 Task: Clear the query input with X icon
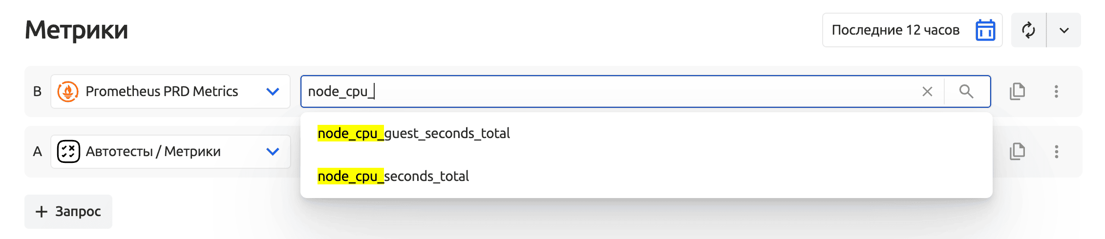click(927, 92)
